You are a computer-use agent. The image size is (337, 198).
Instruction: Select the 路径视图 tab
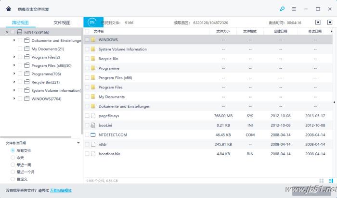(20, 23)
